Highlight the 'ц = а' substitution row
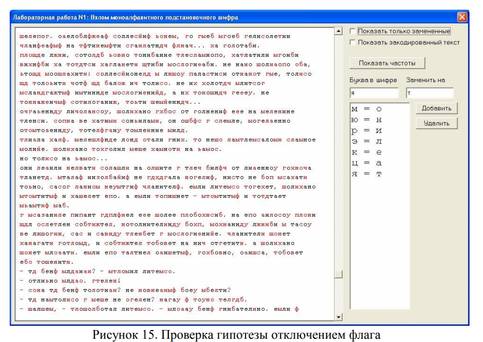The height and width of the screenshot is (342, 483). [x=366, y=163]
